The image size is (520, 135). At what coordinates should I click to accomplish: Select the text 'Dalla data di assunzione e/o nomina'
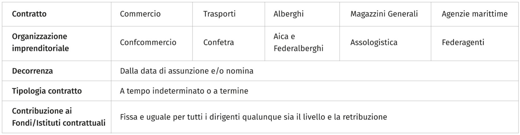[187, 71]
